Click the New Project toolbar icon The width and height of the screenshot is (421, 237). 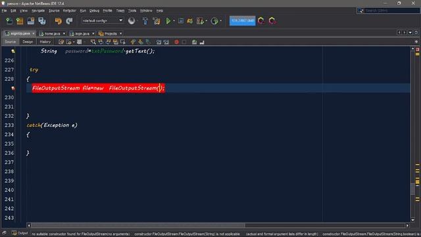pyautogui.click(x=20, y=21)
